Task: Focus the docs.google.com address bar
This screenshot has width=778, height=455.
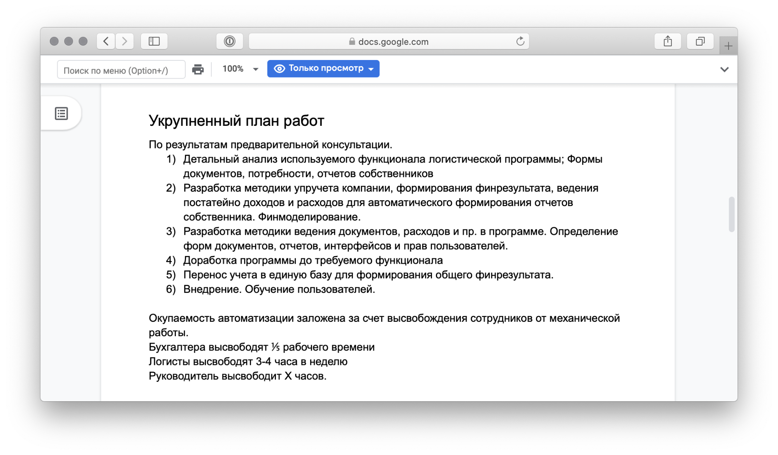Action: click(x=389, y=41)
